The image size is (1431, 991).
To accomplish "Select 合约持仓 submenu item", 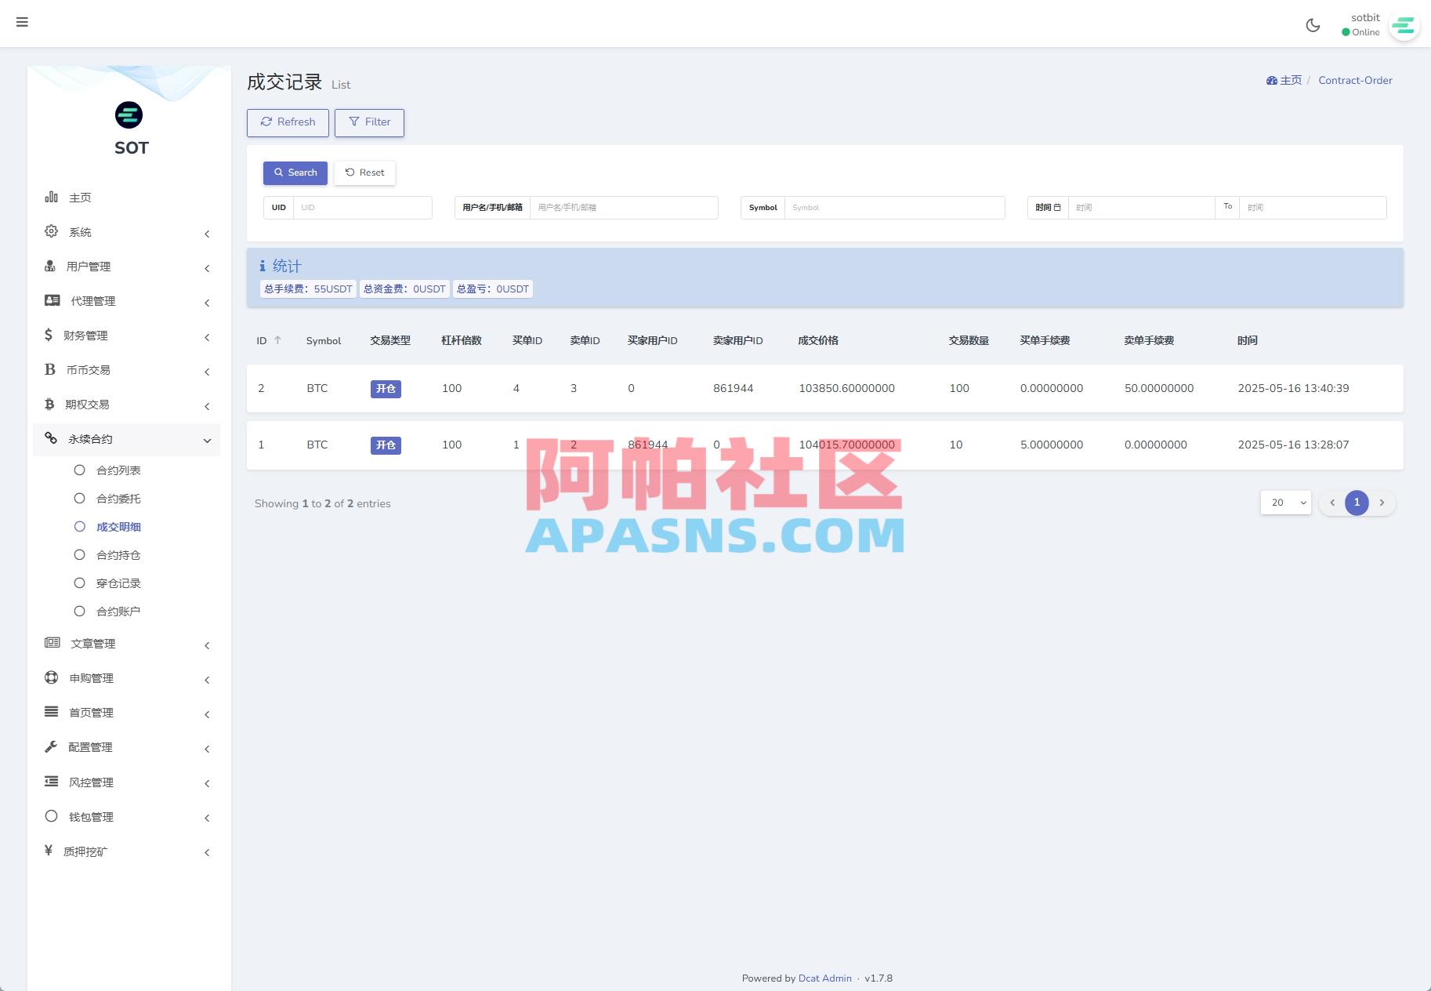I will pyautogui.click(x=118, y=555).
